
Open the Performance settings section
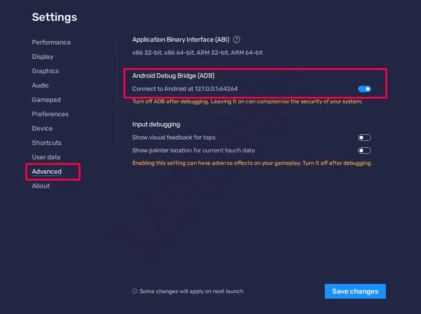point(51,42)
